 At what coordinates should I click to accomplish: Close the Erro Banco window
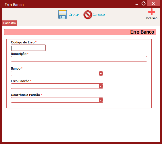pos(153,3)
